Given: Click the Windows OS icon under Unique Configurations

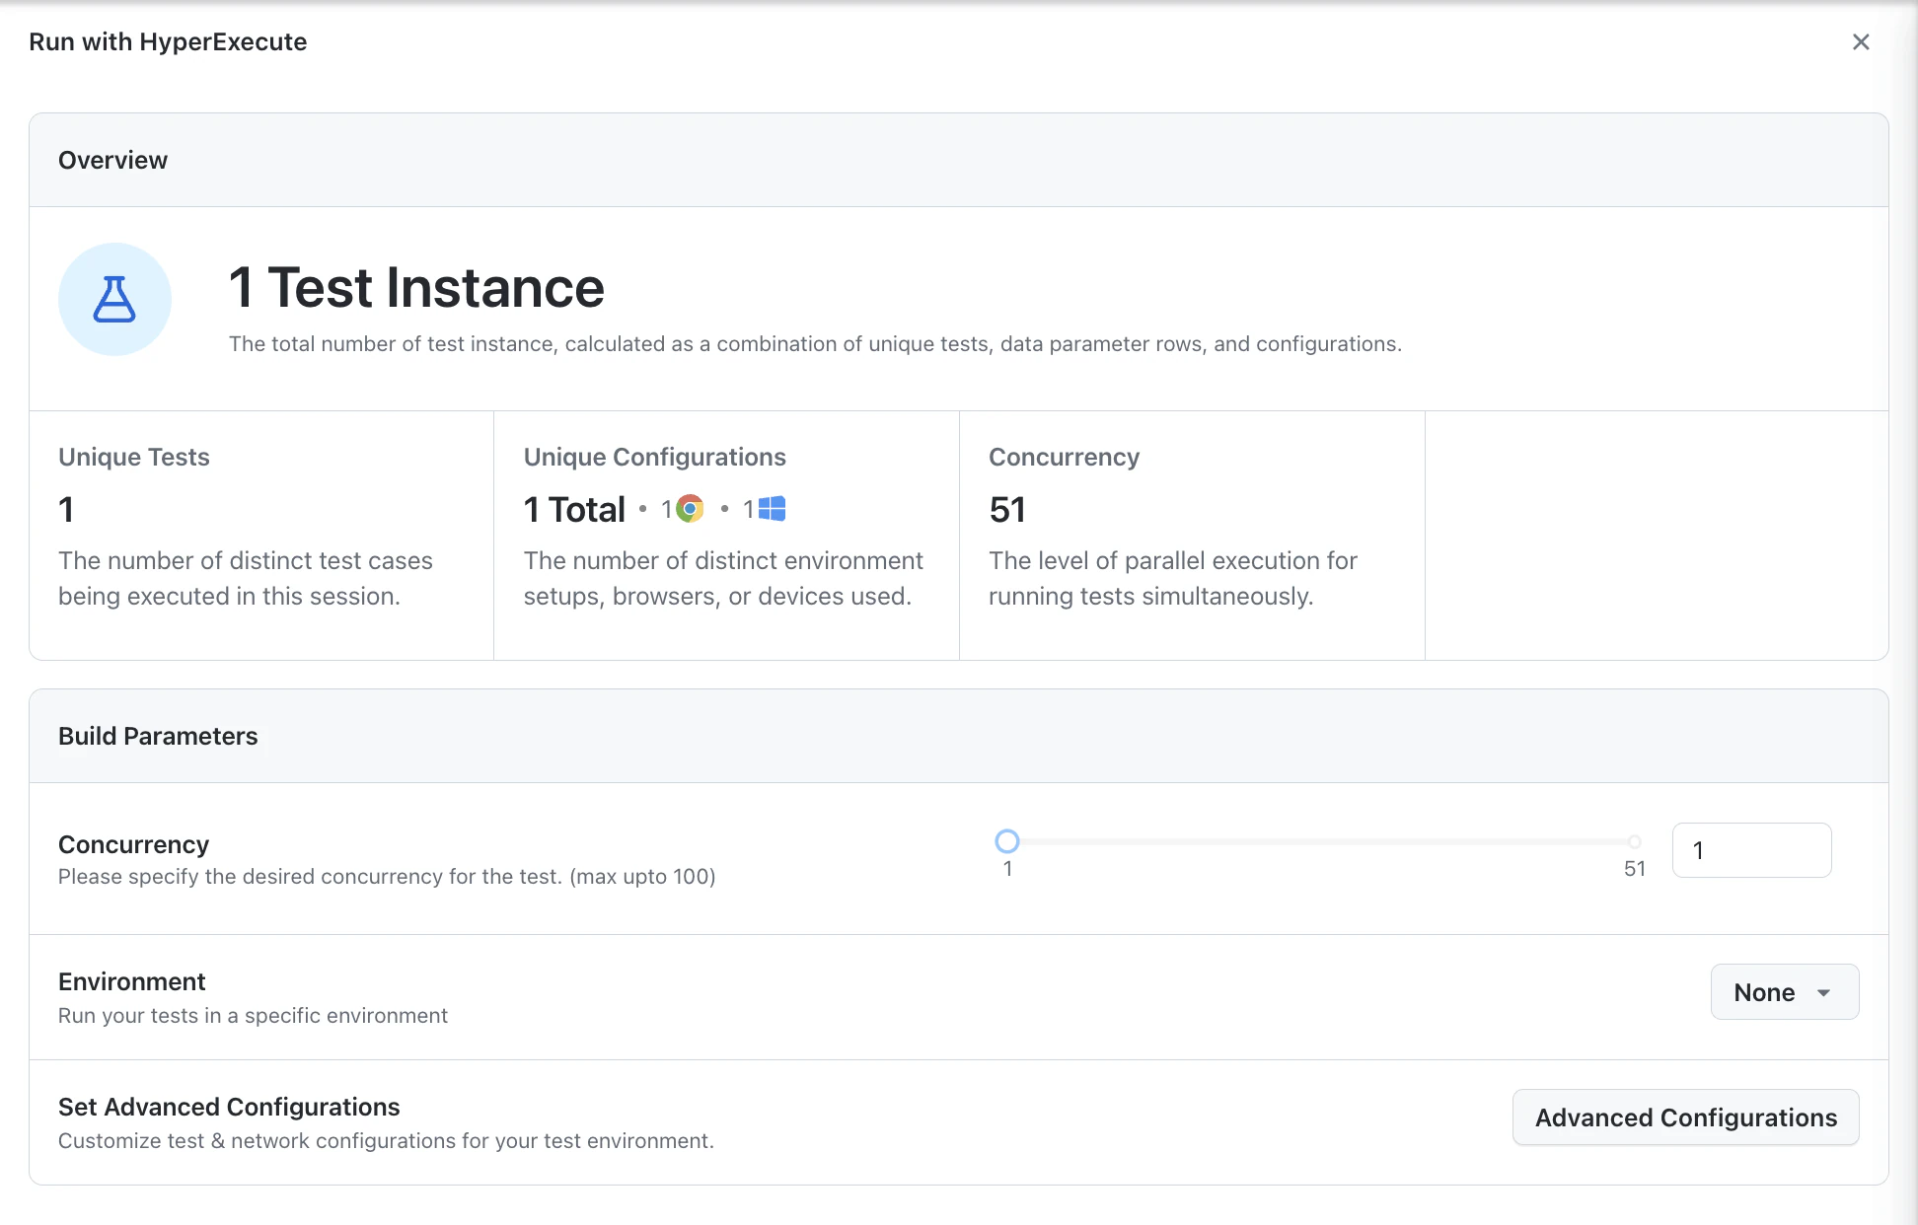Looking at the screenshot, I should tap(772, 509).
